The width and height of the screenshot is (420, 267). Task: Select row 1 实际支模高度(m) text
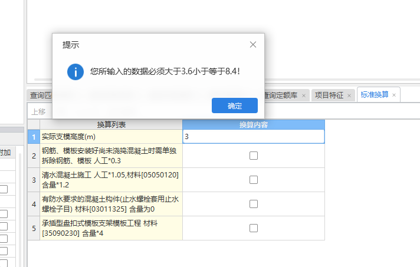pos(68,137)
